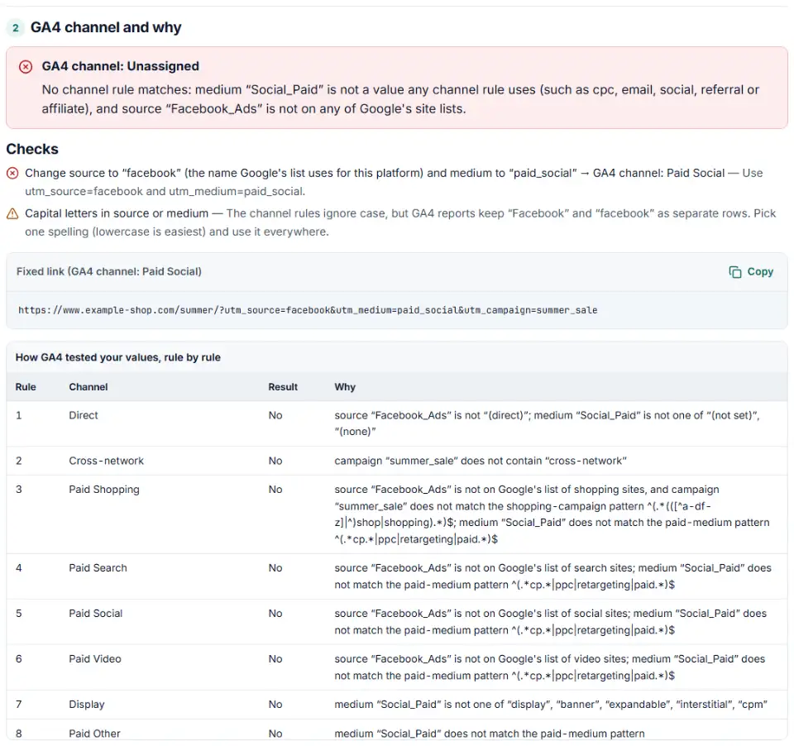
Task: Click the 'Paid Social' channel cell in table
Action: [96, 614]
